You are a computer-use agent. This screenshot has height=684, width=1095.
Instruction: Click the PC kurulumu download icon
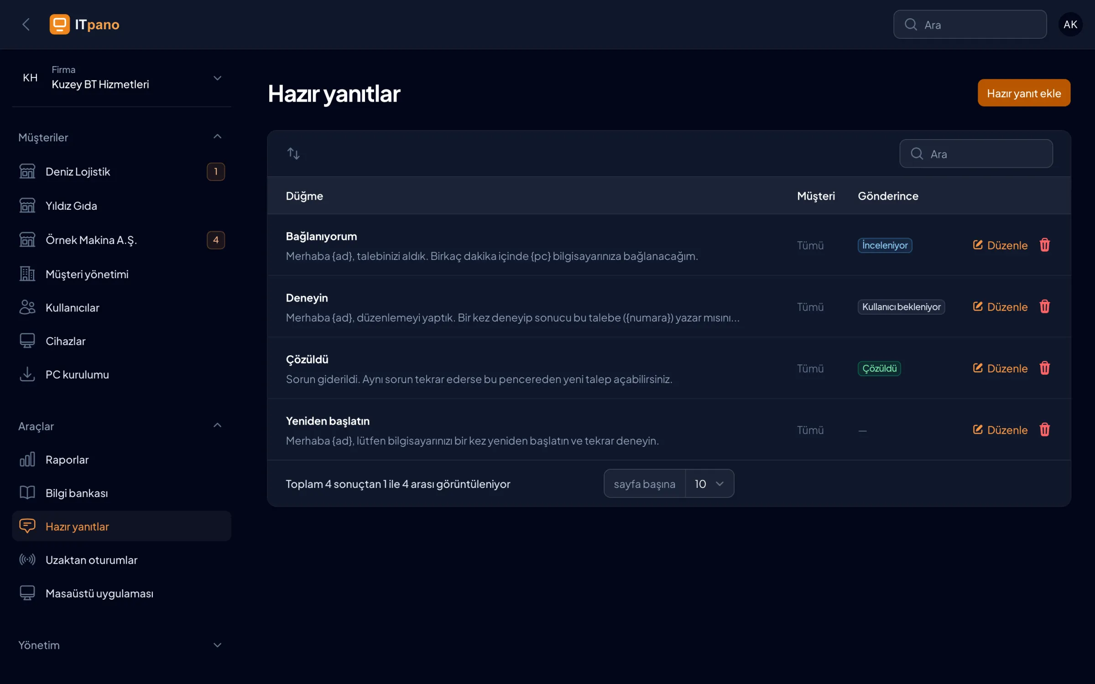point(27,374)
